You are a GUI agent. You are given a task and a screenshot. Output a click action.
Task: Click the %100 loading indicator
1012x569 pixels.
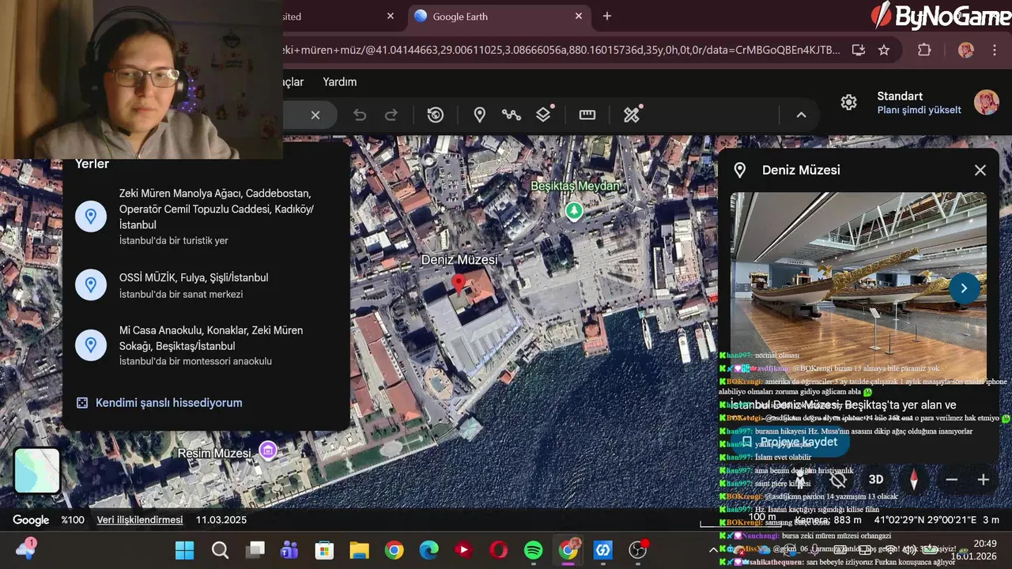click(73, 520)
